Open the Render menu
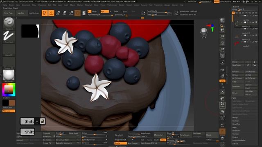The image size is (262, 147). (122, 5)
